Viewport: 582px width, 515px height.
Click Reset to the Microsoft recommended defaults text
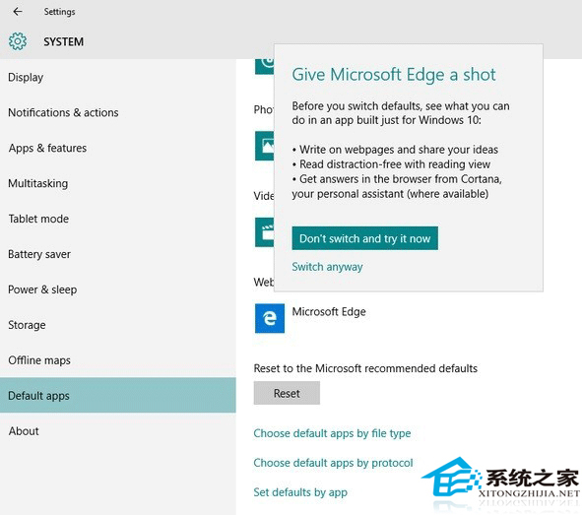pyautogui.click(x=365, y=368)
